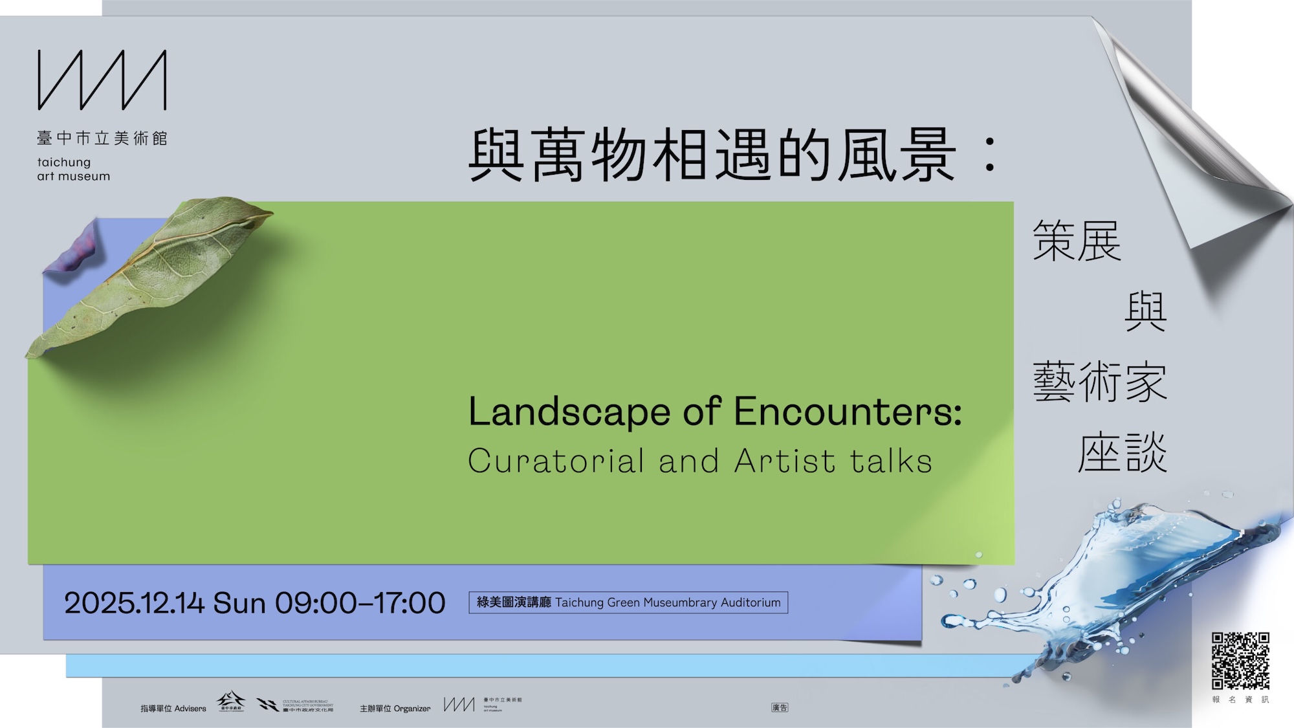The image size is (1294, 728).
Task: Expand the 指導單位 Advisers section
Action: tap(175, 708)
